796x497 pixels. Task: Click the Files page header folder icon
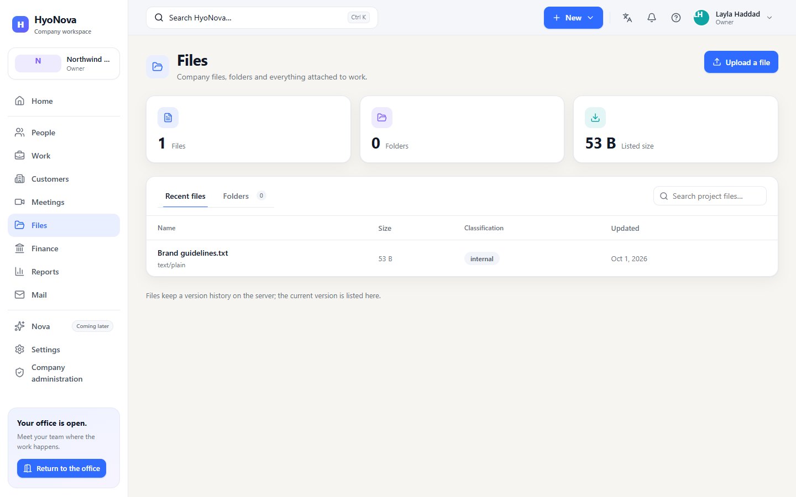pyautogui.click(x=158, y=67)
